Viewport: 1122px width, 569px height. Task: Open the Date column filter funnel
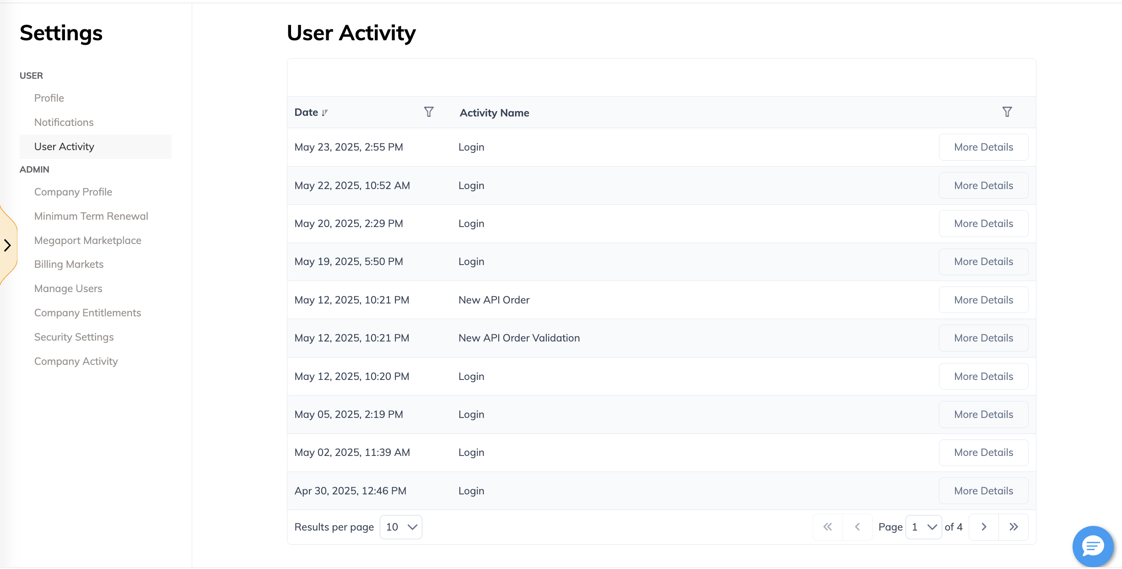click(429, 112)
